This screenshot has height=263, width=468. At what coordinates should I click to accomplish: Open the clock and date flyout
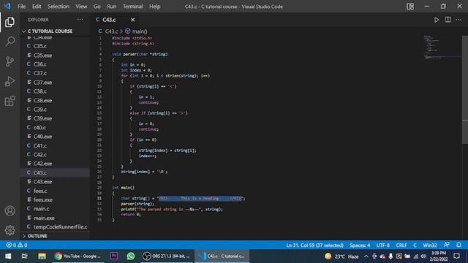point(439,256)
